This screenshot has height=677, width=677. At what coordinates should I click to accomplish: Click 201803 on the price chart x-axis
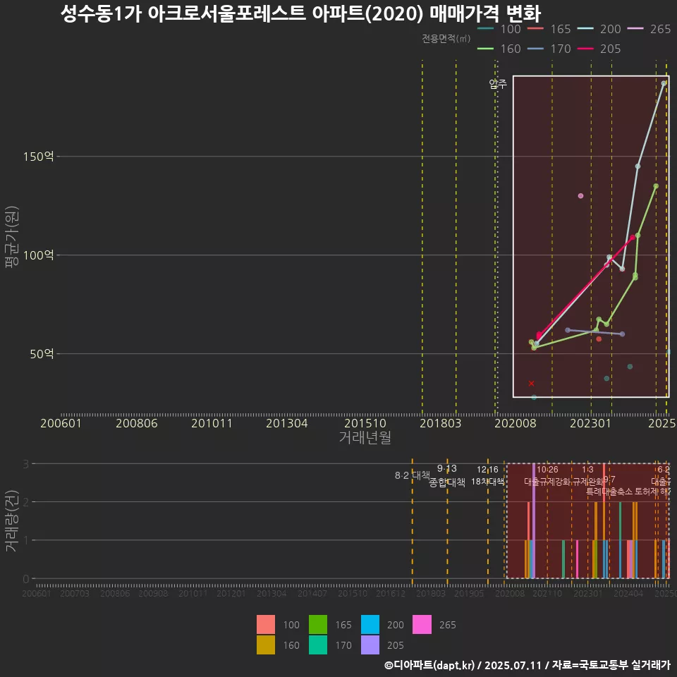coord(440,423)
